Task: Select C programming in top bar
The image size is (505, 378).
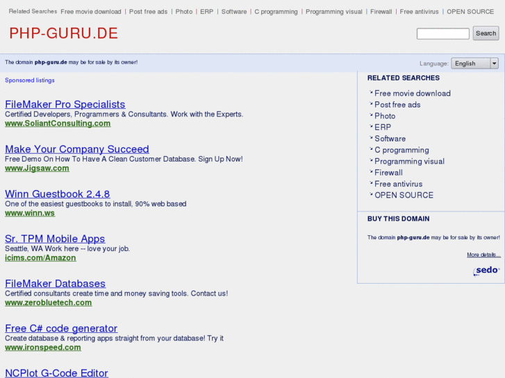Action: click(276, 12)
